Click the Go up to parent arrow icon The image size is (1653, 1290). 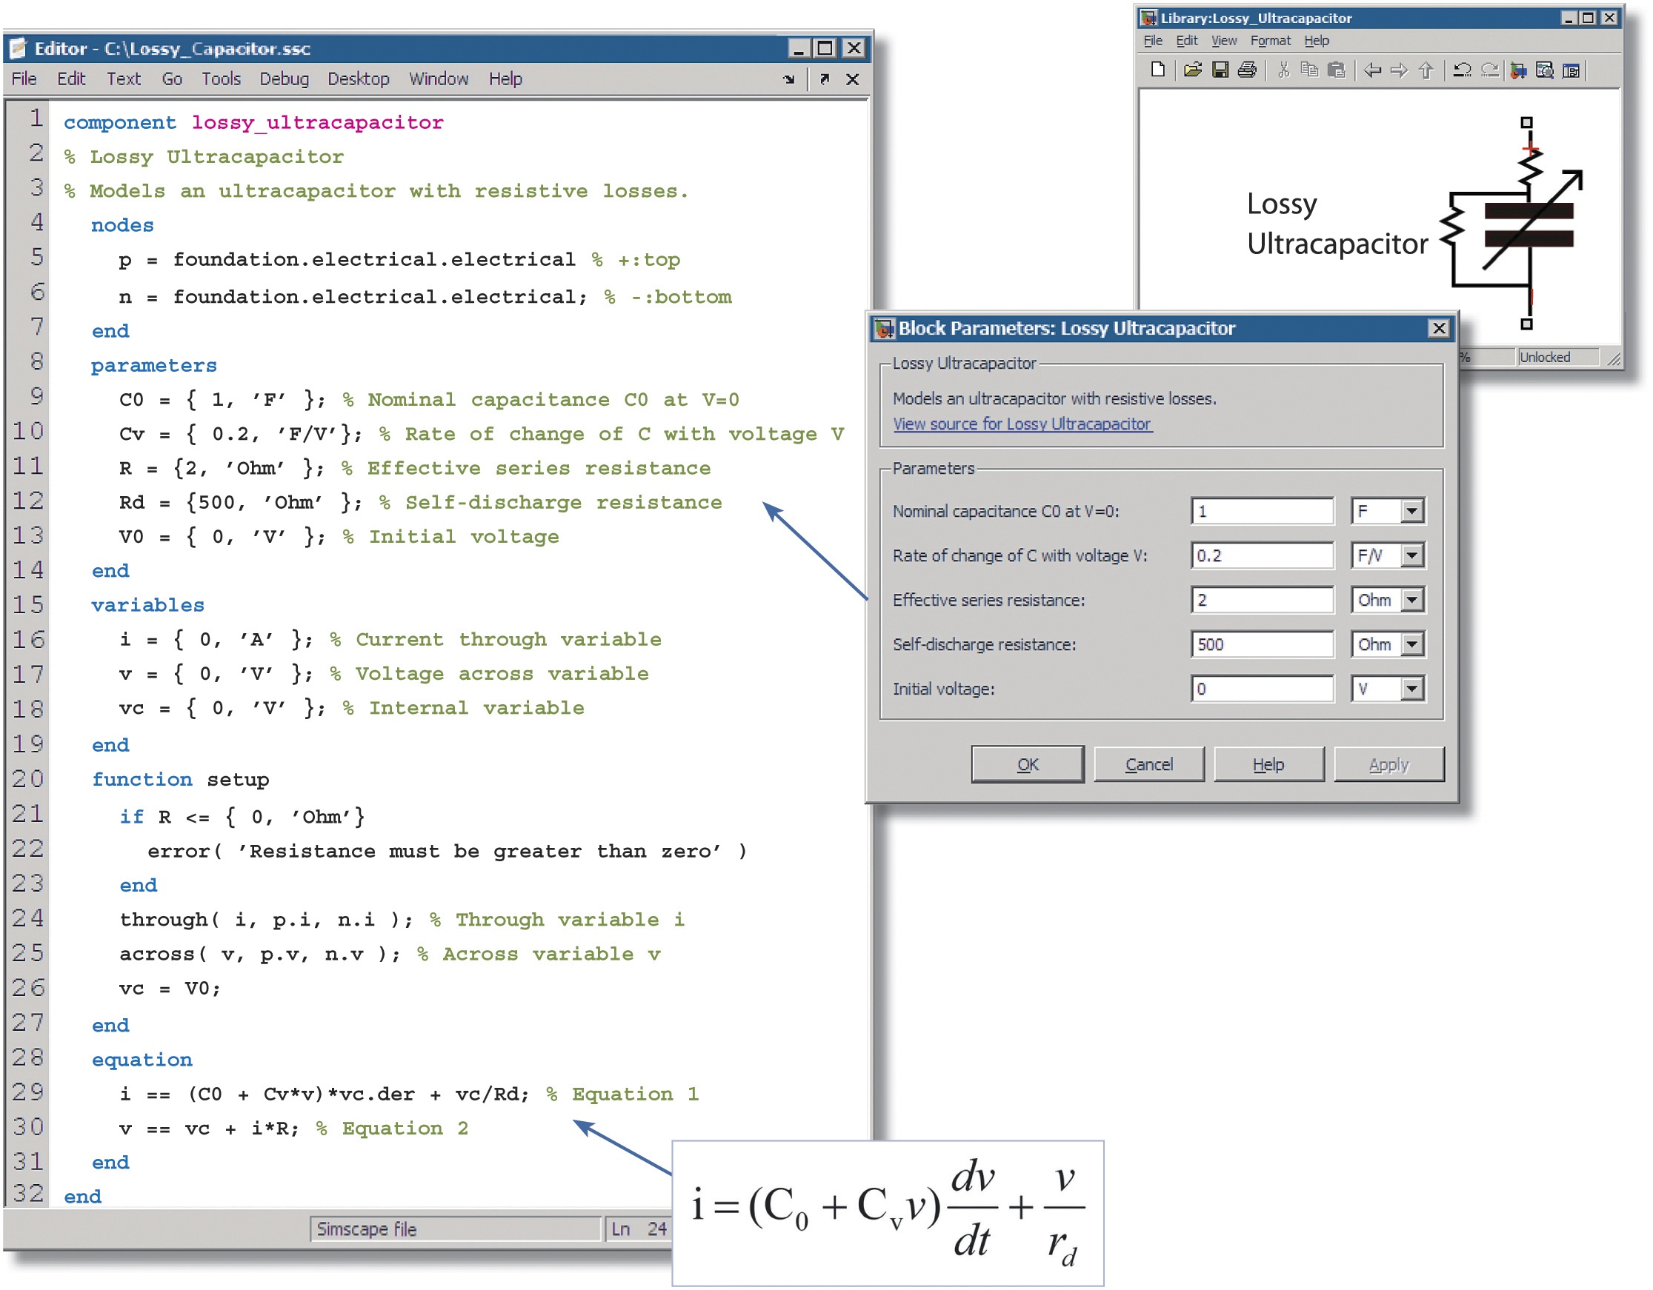pos(1426,70)
